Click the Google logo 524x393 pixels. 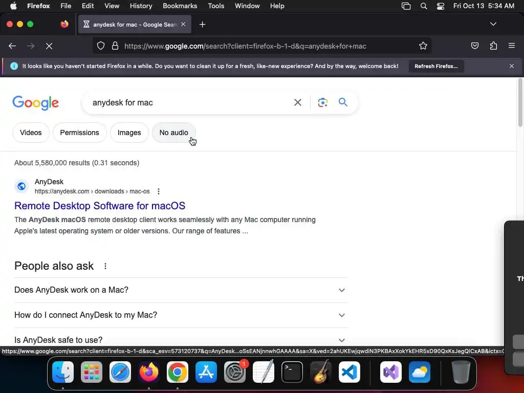[35, 102]
